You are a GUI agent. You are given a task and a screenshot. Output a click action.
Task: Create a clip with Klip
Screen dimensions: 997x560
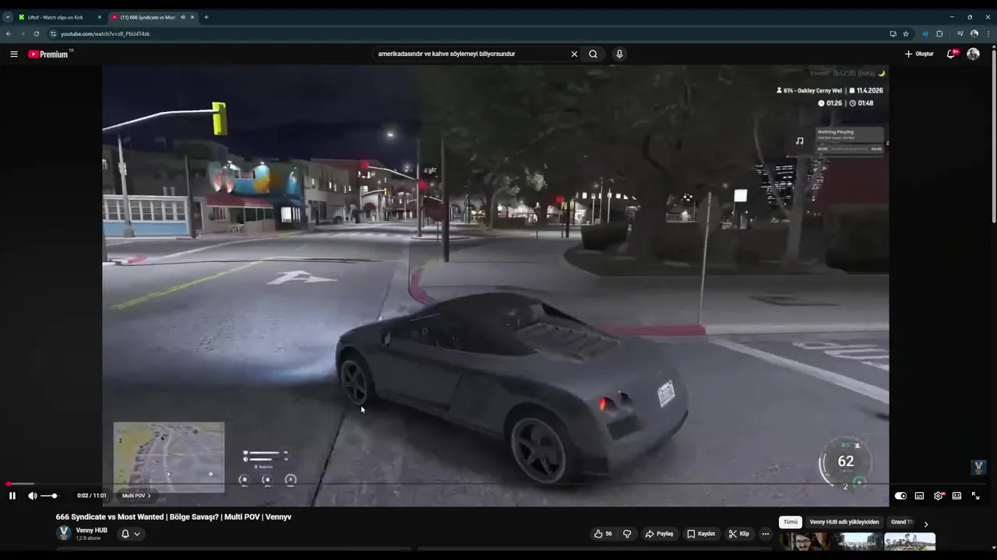pyautogui.click(x=738, y=534)
